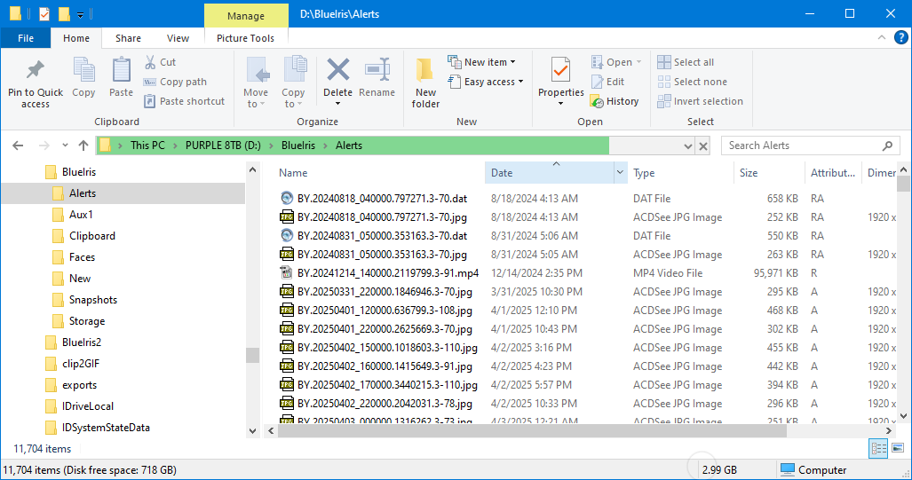Click the Pin to Quick access icon
Image resolution: width=912 pixels, height=480 pixels.
(36, 71)
